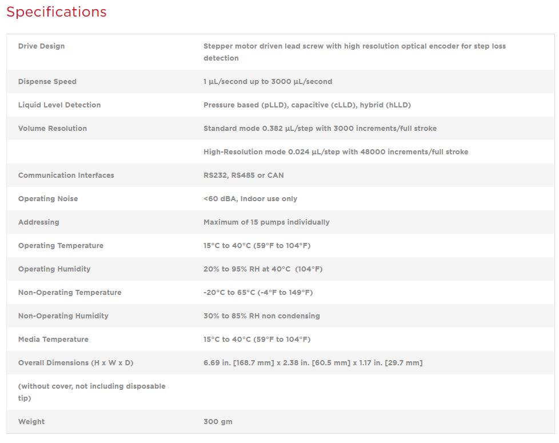
Task: Click the Liquid Level Detection label
Action: pos(59,105)
